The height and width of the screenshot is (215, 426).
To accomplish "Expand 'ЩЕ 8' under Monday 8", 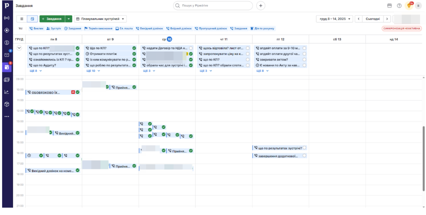I will 36,71.
